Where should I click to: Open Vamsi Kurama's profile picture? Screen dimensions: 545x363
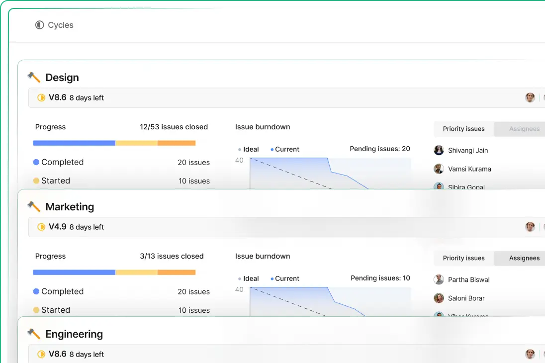coord(439,169)
